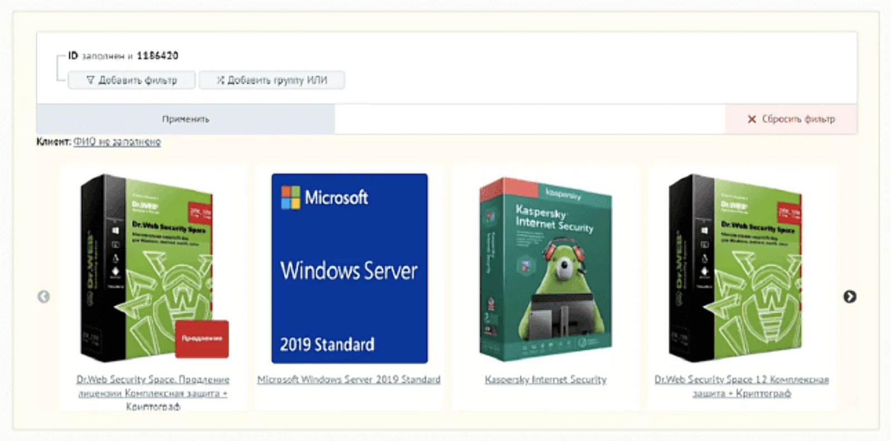The width and height of the screenshot is (891, 441).
Task: Click the red 'Продление' badge
Action: (x=202, y=339)
